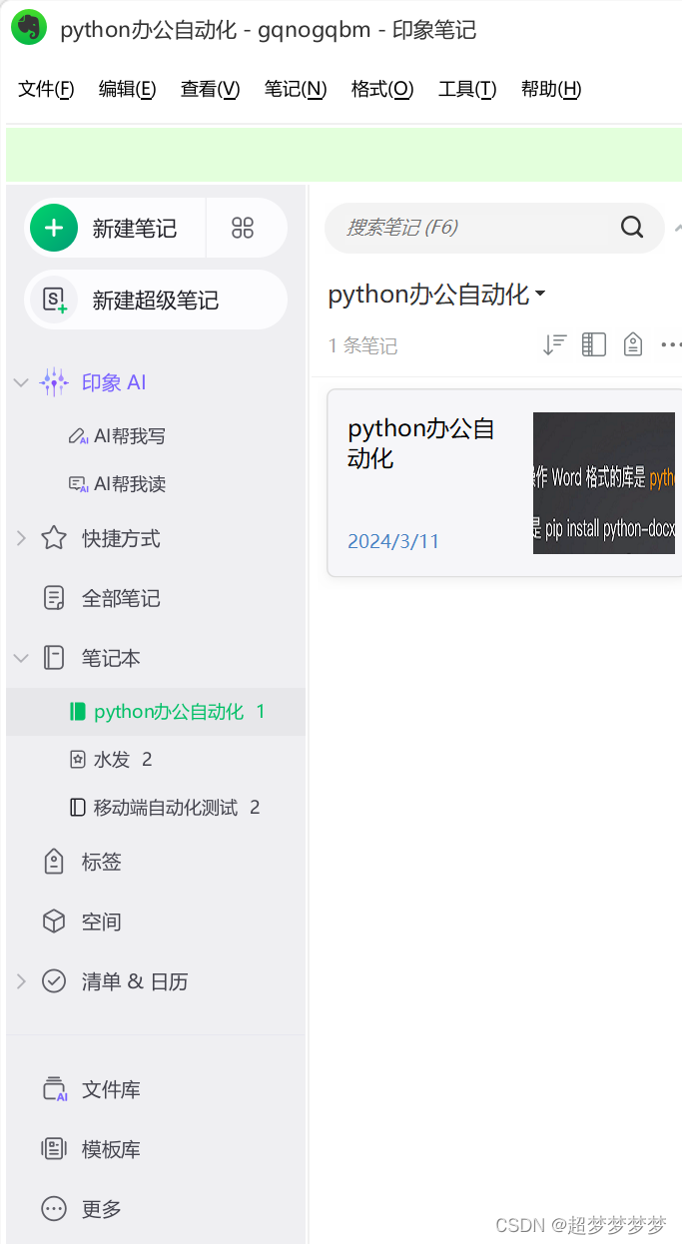Open the 格式(O) menu
Image resolution: width=682 pixels, height=1244 pixels.
pos(382,89)
